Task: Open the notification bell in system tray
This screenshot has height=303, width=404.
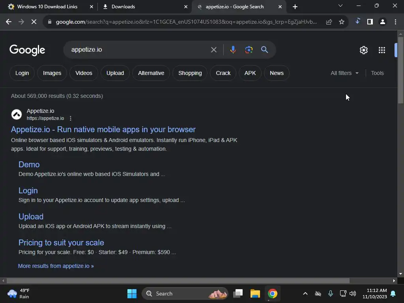Action: 393,294
